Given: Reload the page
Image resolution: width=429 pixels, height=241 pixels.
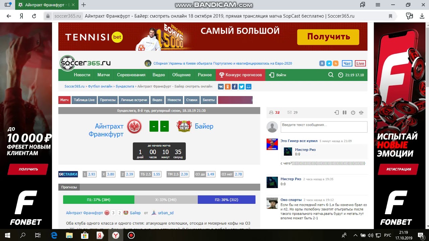Looking at the screenshot, I should (x=34, y=16).
